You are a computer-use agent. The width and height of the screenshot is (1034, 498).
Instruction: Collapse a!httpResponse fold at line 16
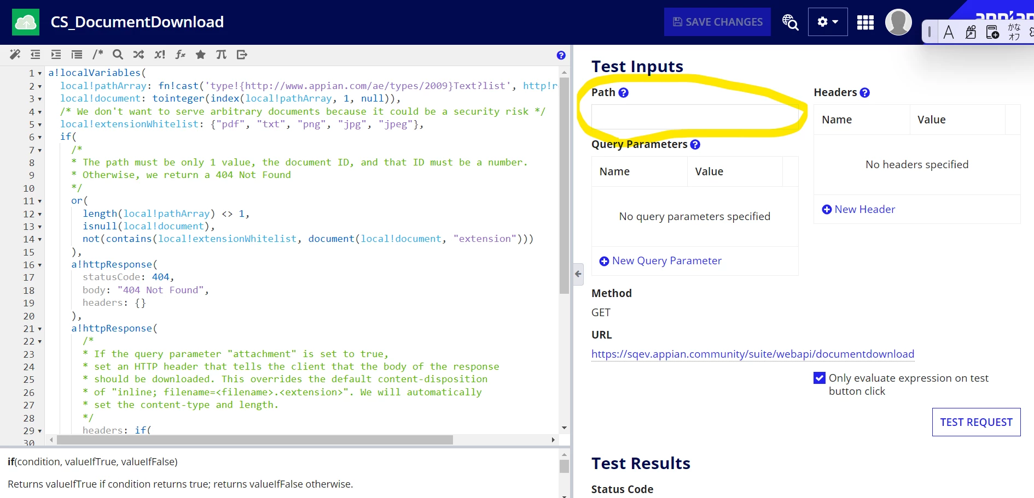pos(40,265)
